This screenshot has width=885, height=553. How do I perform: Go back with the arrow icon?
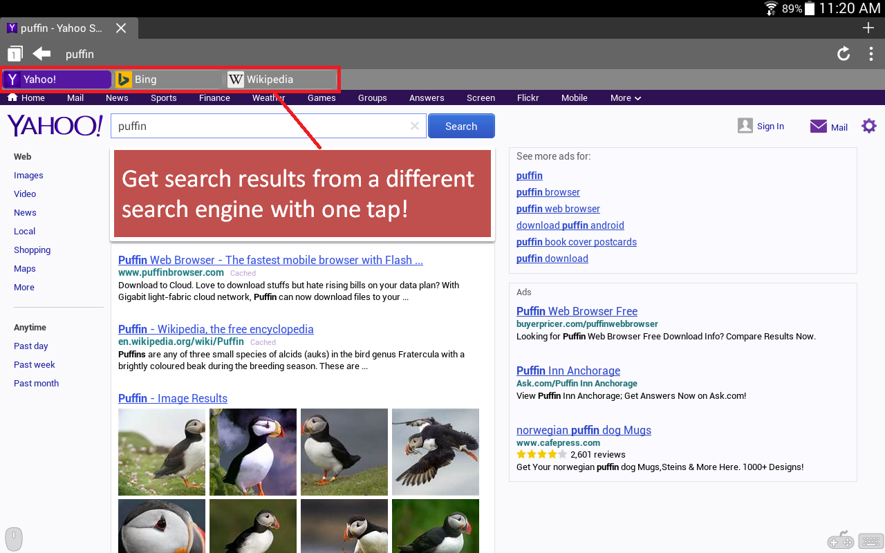pyautogui.click(x=42, y=53)
